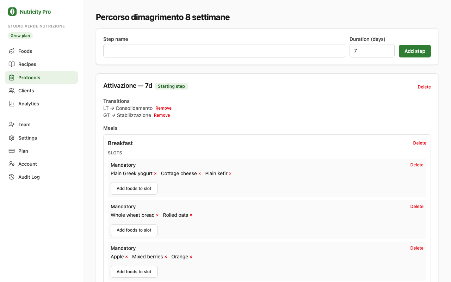The image size is (451, 282).
Task: Remove the GT → Stabilizzazione transition
Action: tap(162, 115)
